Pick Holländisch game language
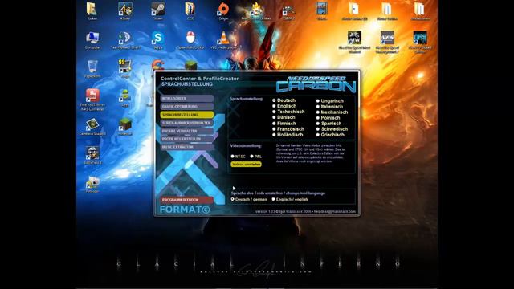This screenshot has height=289, width=514. click(x=288, y=135)
